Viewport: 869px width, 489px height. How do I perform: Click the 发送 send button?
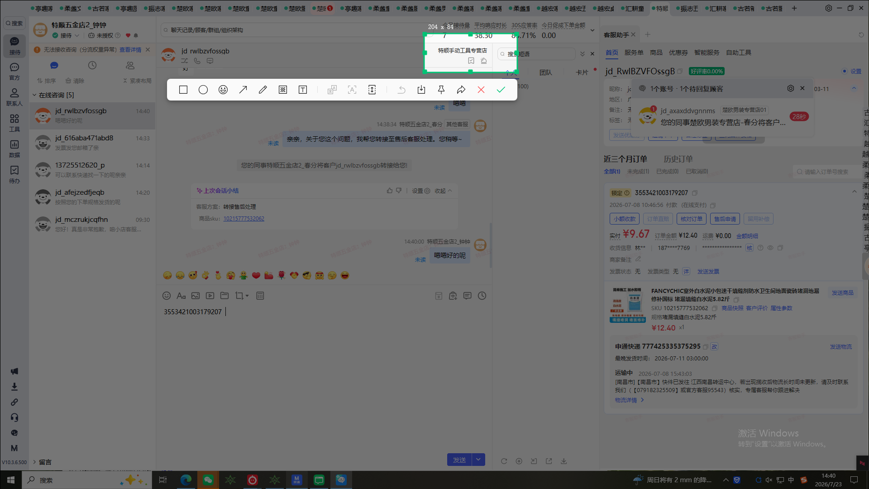459,460
